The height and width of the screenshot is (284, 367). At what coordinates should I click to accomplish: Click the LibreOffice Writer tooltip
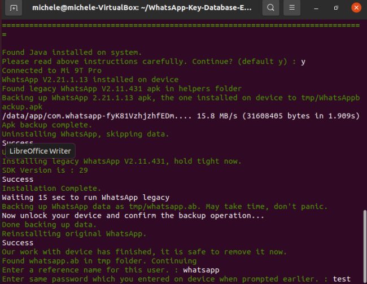pyautogui.click(x=40, y=151)
